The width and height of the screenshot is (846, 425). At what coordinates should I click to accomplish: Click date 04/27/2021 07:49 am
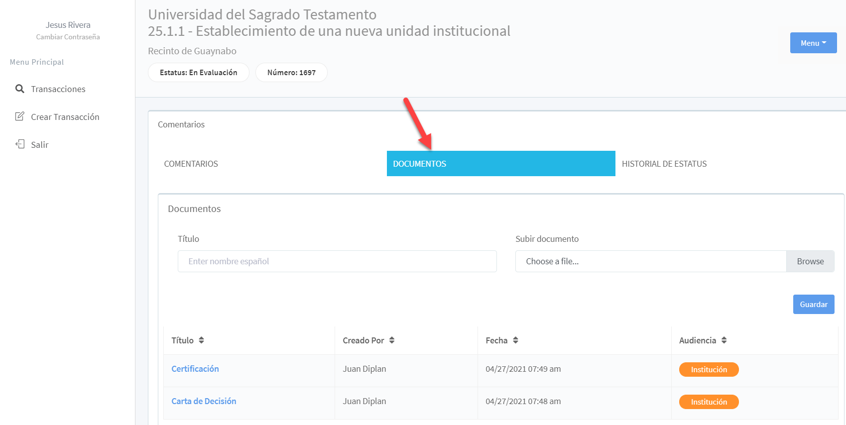(x=523, y=369)
